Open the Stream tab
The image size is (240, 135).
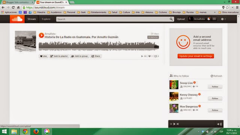(31, 19)
